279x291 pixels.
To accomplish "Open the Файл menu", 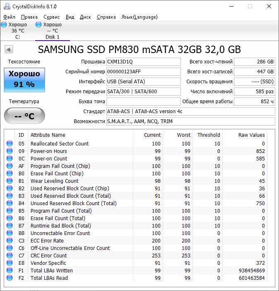I will tap(9, 17).
